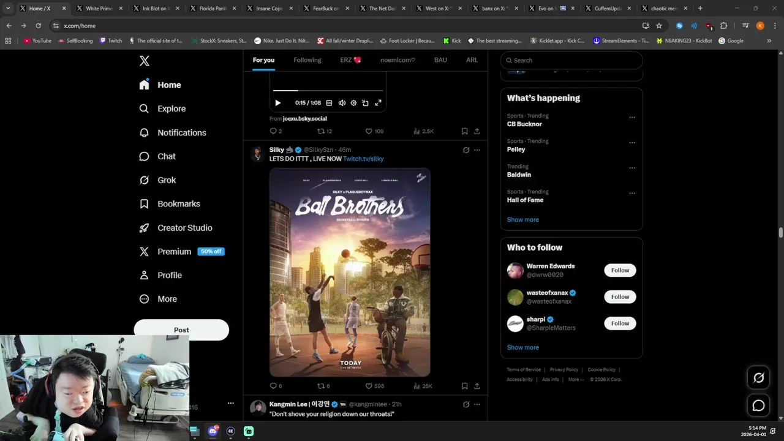Share the joexu.bsky.social video post
The image size is (784, 441).
pos(477,131)
